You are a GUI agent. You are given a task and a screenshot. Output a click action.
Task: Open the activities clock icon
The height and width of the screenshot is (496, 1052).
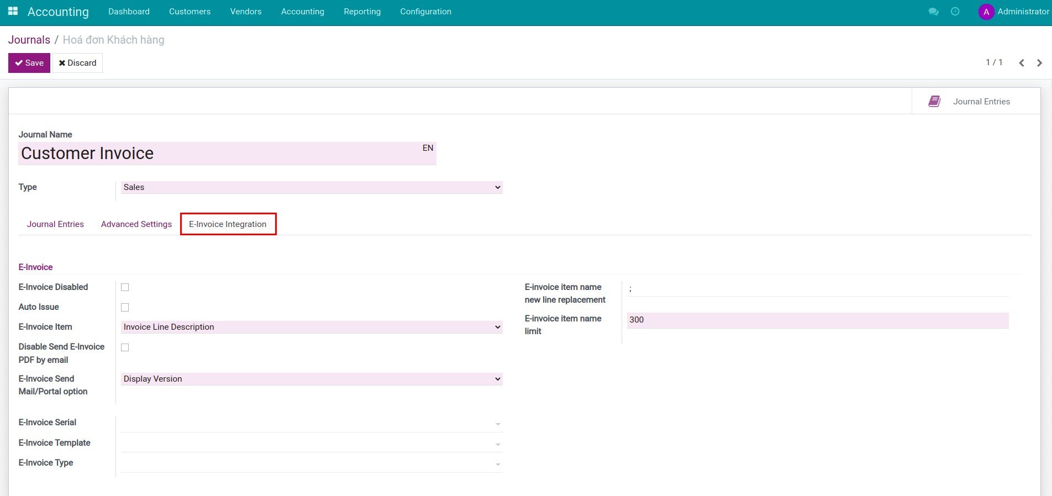tap(955, 11)
